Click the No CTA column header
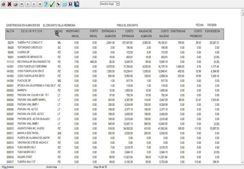The height and width of the screenshot is (169, 244). tap(10, 31)
